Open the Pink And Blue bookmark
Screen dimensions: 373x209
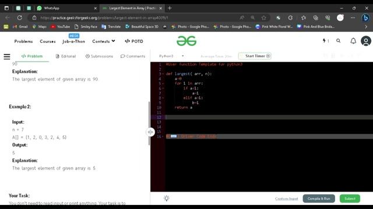[x=316, y=27]
